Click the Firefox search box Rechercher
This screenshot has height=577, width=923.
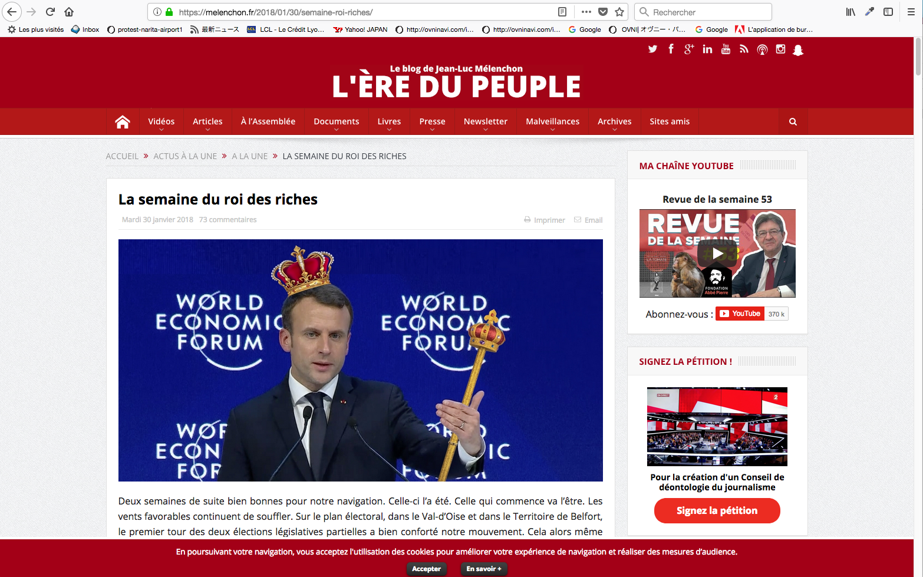tap(703, 12)
